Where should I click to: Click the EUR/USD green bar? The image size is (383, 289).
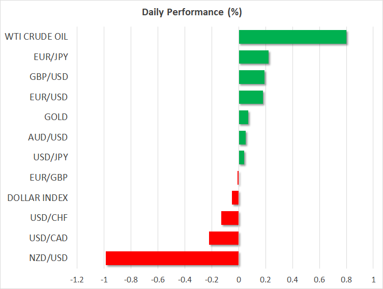(251, 97)
